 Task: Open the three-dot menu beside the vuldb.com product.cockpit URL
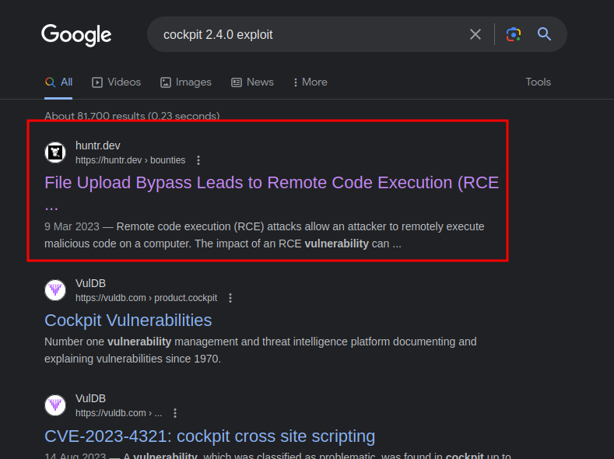tap(230, 298)
